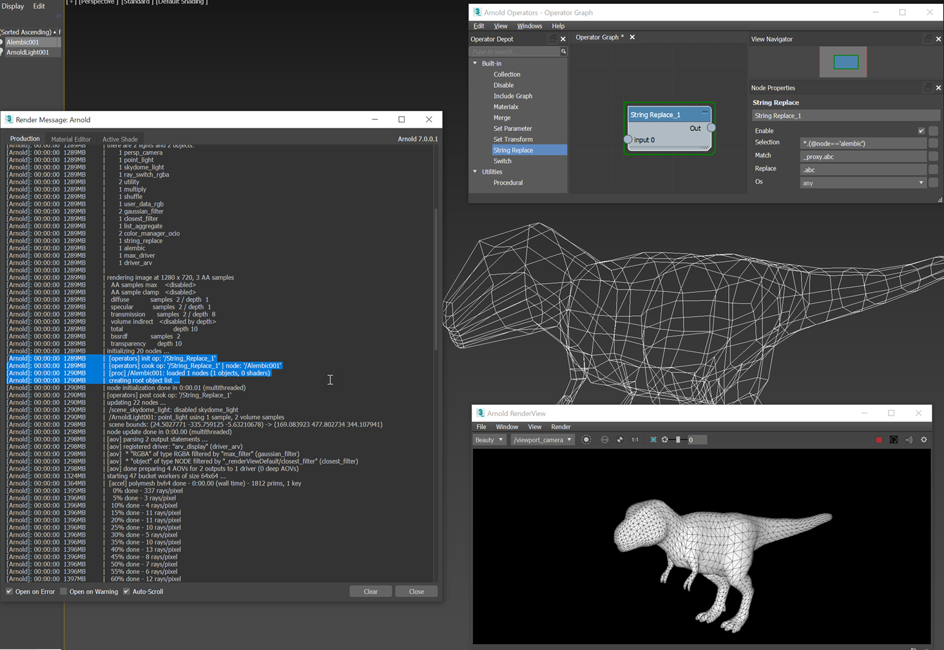This screenshot has width=944, height=650.
Task: Open the Edit menu in Arnold Operators
Action: point(479,26)
